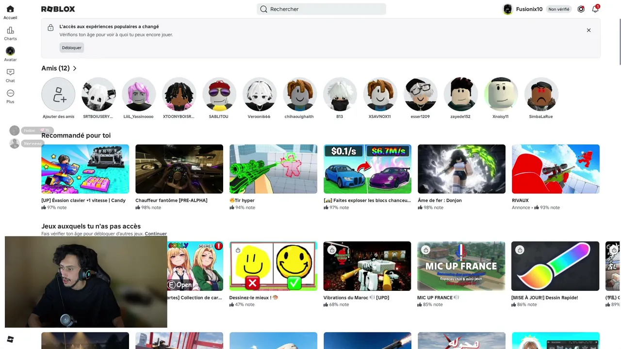Click the 'Âme de fer : Donjon' title
Screen dimensions: 621x349
pyautogui.click(x=440, y=200)
